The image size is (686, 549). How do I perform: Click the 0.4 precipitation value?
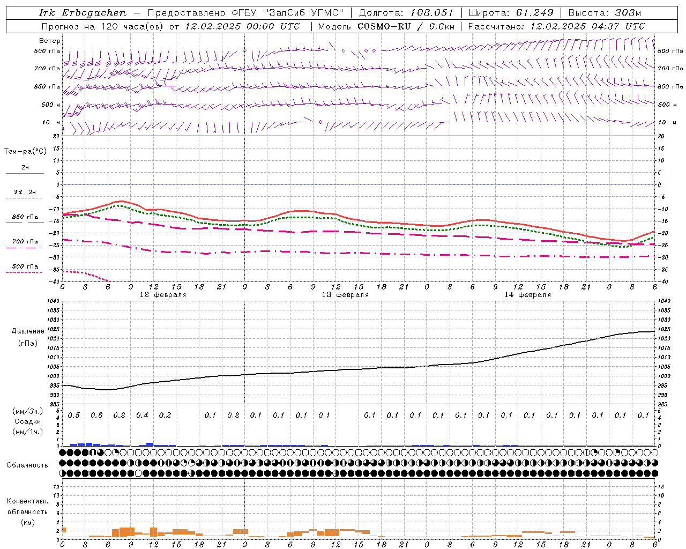pyautogui.click(x=142, y=416)
